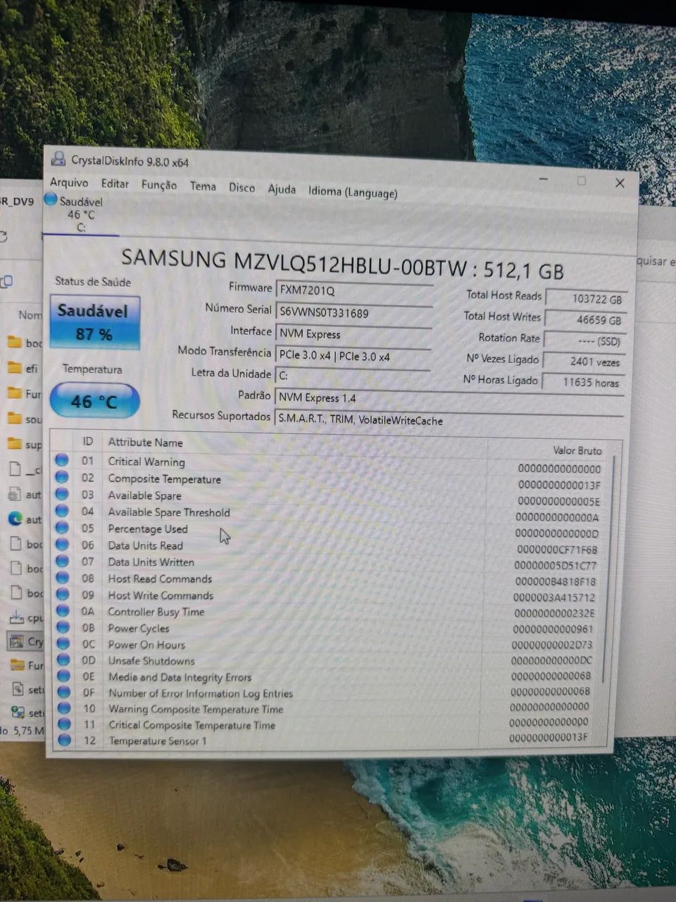The image size is (676, 902).
Task: Click the 46 °C temperature button
Action: pyautogui.click(x=94, y=401)
